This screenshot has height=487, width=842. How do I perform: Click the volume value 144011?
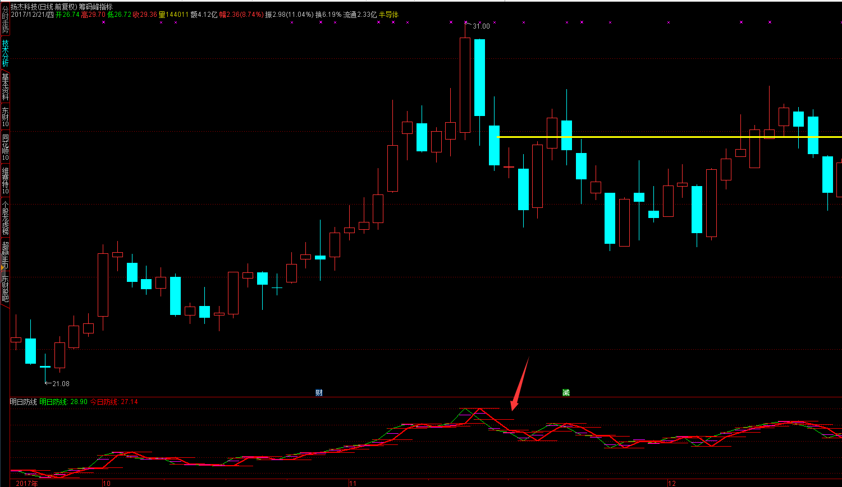click(x=177, y=15)
